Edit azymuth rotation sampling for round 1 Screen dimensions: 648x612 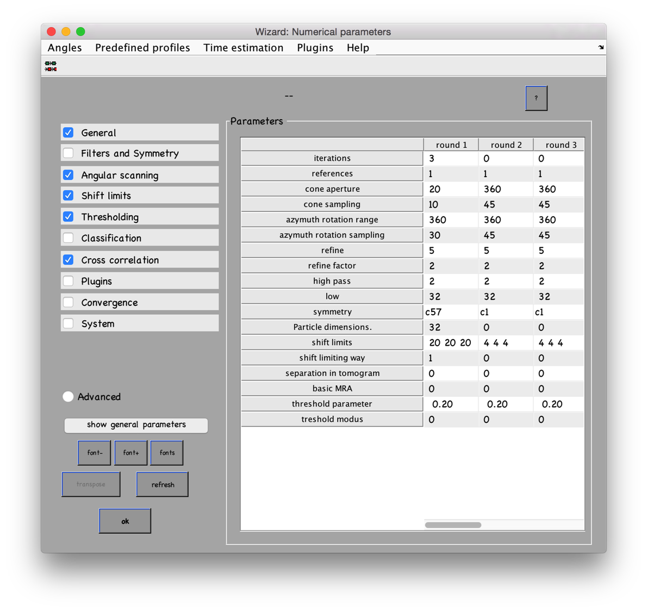tap(451, 235)
